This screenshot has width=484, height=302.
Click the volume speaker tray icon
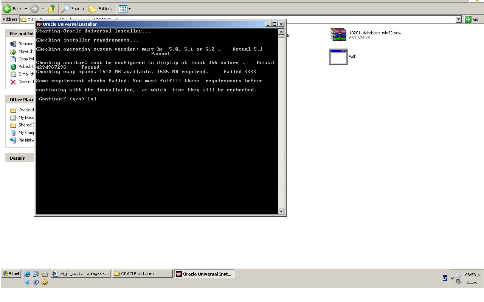pos(458,282)
